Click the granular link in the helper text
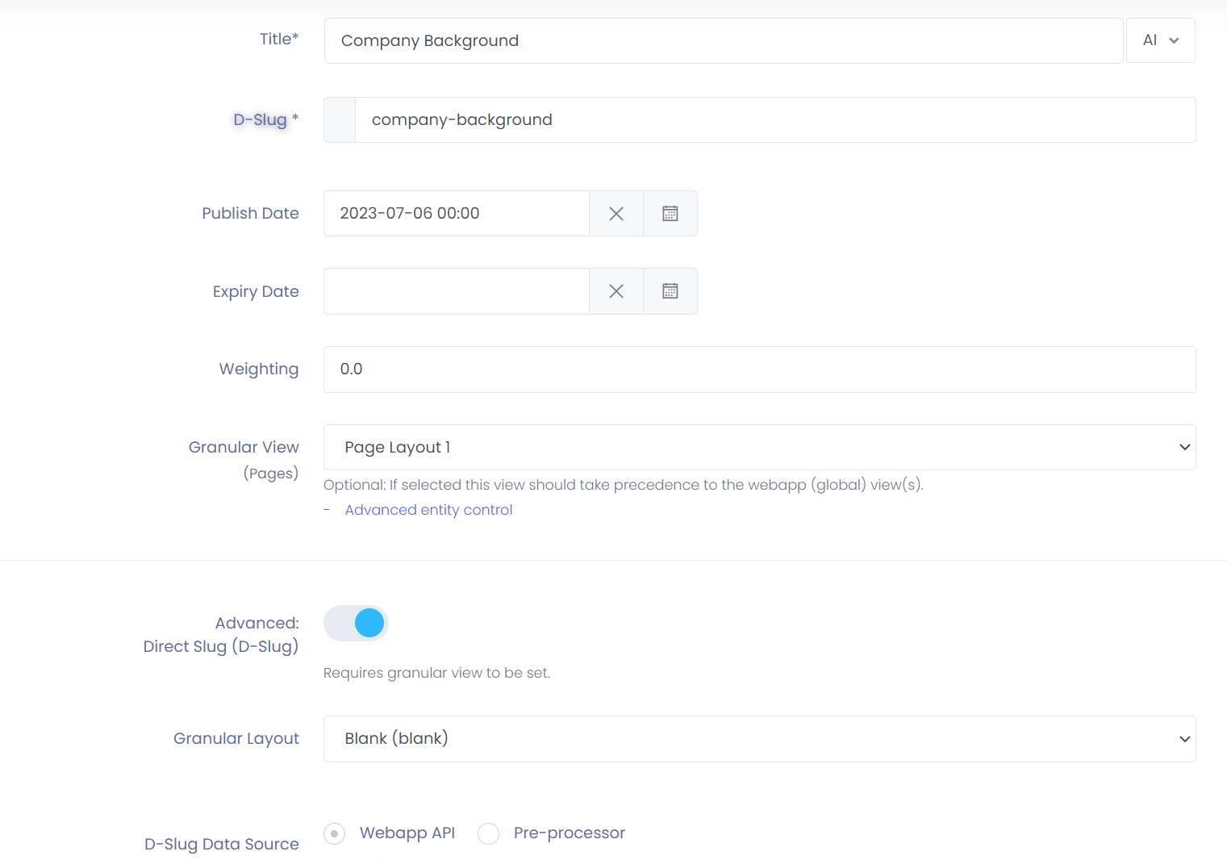Image resolution: width=1227 pixels, height=860 pixels. [x=416, y=672]
